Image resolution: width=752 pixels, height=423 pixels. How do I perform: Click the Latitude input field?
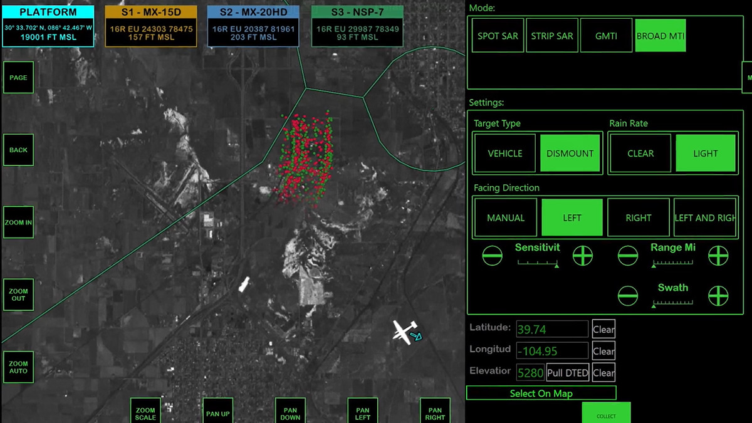click(x=551, y=328)
